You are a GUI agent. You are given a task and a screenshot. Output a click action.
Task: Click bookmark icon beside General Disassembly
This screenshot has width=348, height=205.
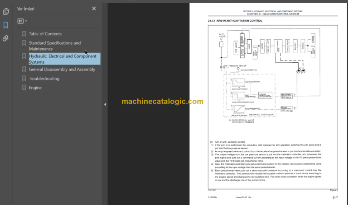coord(24,70)
